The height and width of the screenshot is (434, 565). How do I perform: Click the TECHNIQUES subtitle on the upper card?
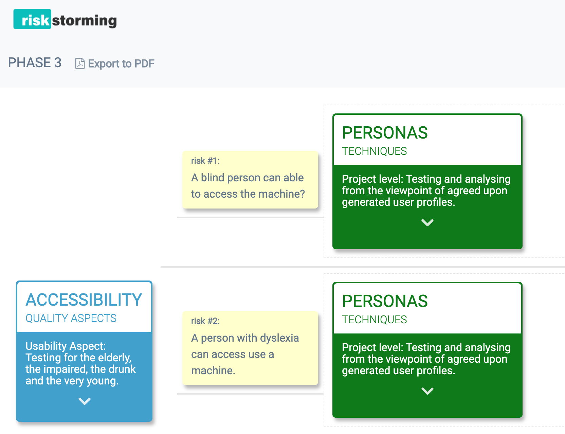click(375, 151)
